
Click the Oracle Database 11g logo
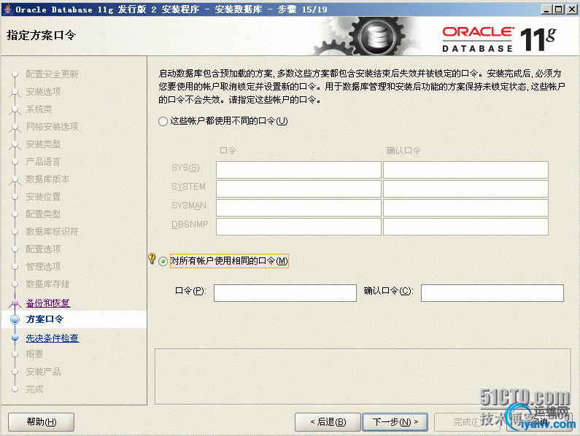[499, 39]
